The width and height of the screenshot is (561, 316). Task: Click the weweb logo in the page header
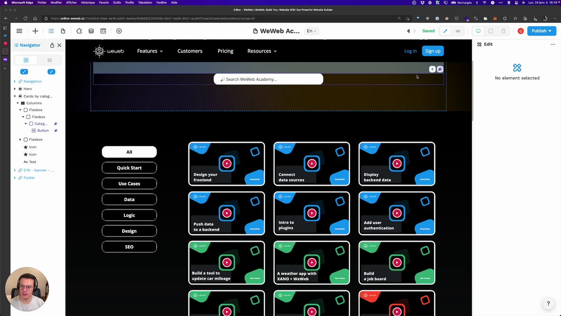tap(109, 51)
